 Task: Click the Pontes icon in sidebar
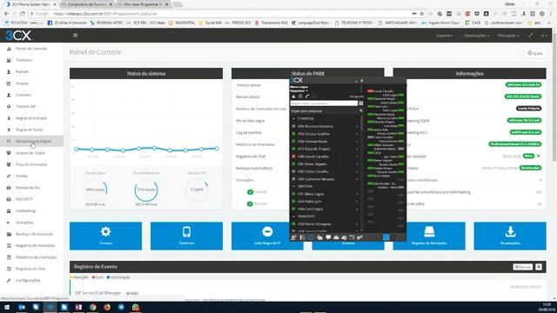[9, 176]
